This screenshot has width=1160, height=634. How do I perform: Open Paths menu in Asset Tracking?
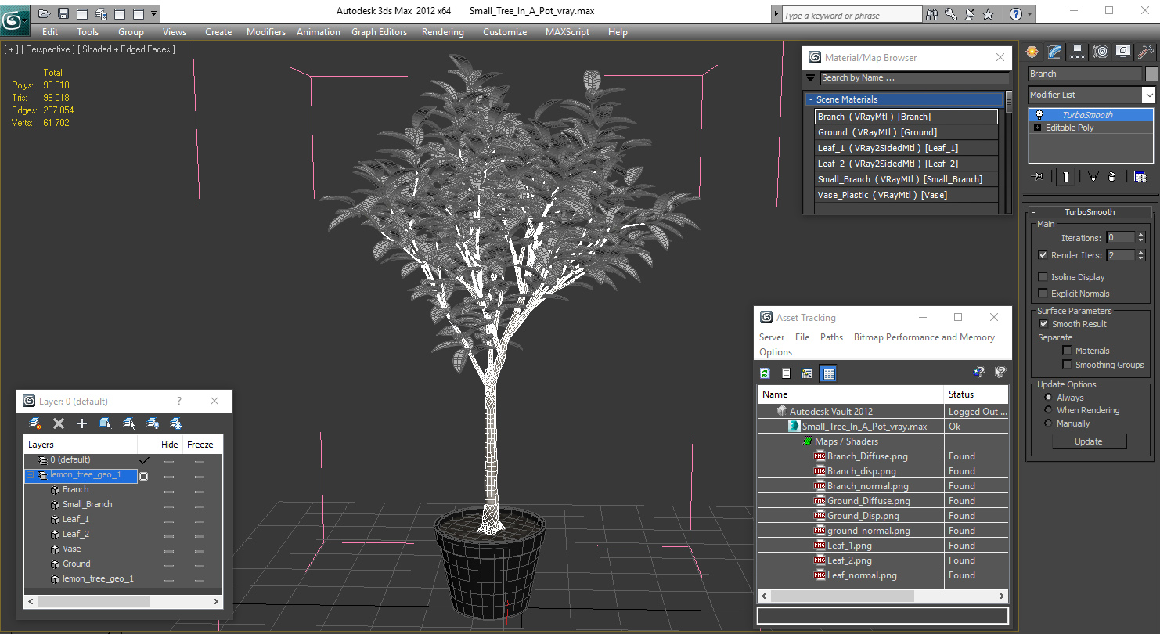click(831, 337)
